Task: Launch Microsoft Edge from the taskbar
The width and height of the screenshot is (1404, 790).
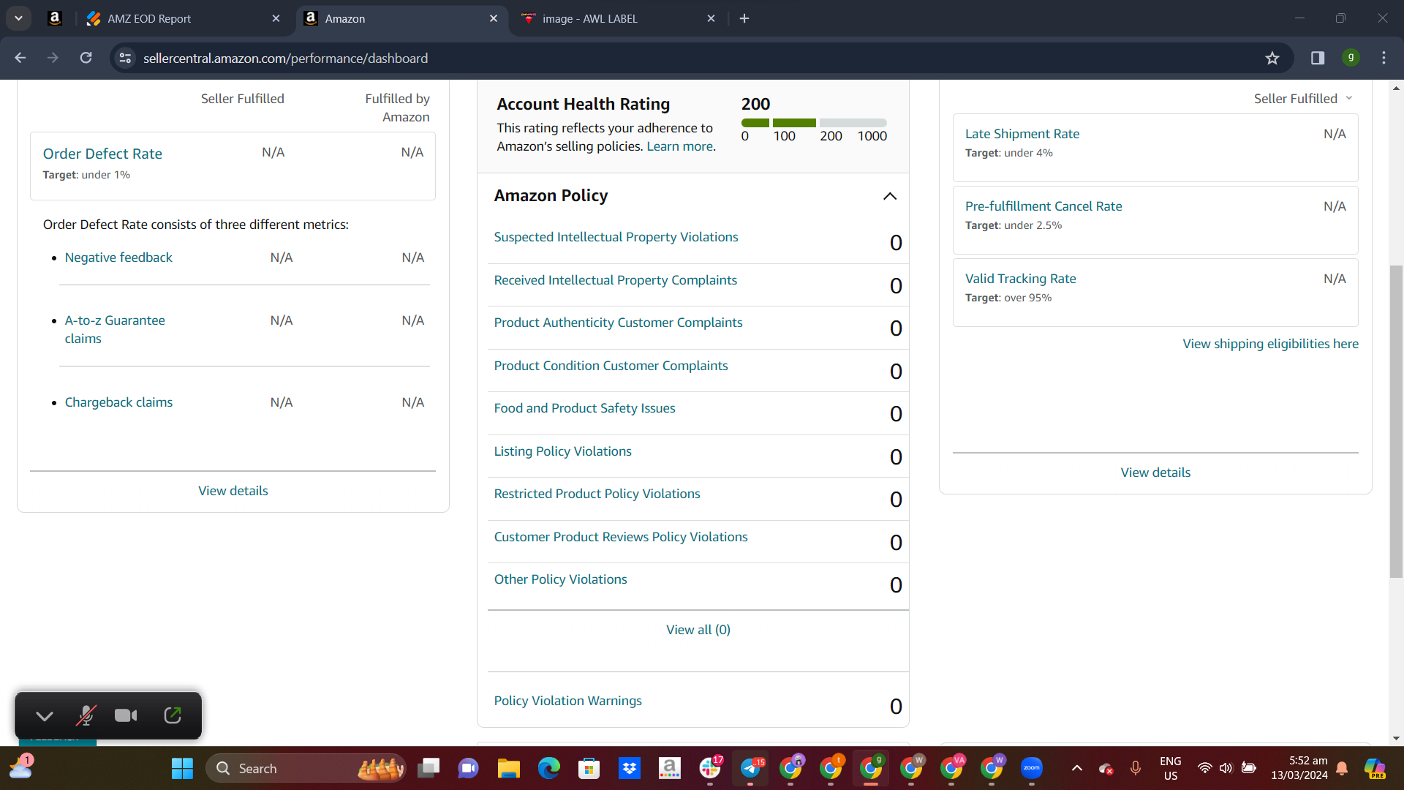Action: [x=549, y=768]
